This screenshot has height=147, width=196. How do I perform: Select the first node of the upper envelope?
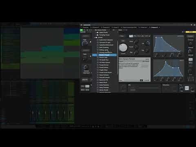point(156,37)
